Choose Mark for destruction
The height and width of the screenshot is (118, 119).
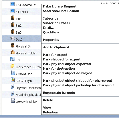coord(59,68)
